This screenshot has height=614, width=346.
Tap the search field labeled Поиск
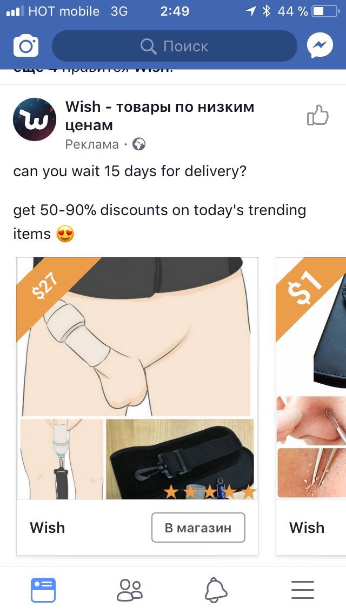175,46
